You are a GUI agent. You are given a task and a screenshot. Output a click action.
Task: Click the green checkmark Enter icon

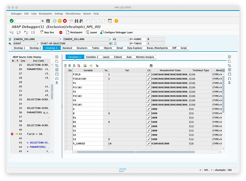coord(11,21)
